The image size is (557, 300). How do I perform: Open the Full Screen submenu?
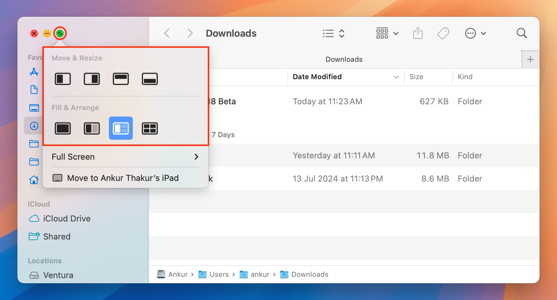tap(125, 157)
